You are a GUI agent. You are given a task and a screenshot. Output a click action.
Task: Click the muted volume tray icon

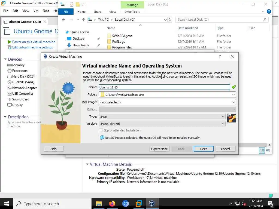(244, 204)
